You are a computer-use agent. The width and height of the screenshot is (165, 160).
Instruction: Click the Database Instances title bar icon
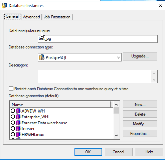tap(4, 6)
